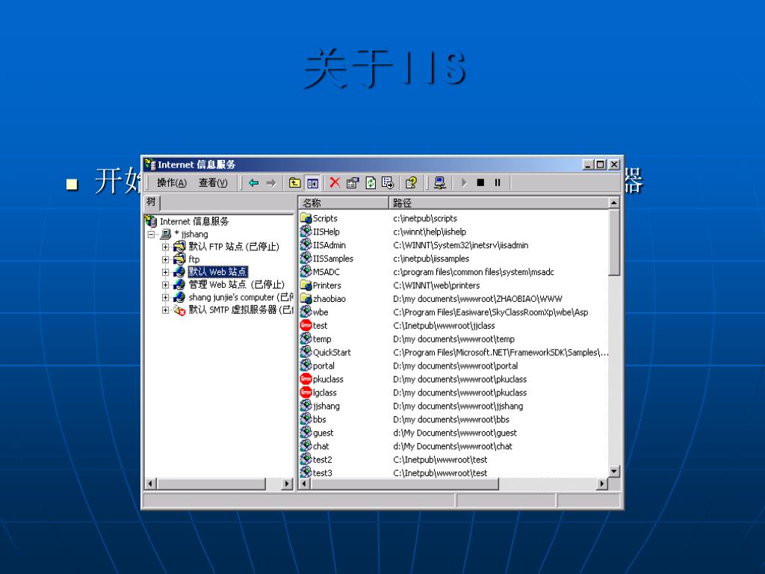Click the zhaobiao folder icon

pos(306,299)
